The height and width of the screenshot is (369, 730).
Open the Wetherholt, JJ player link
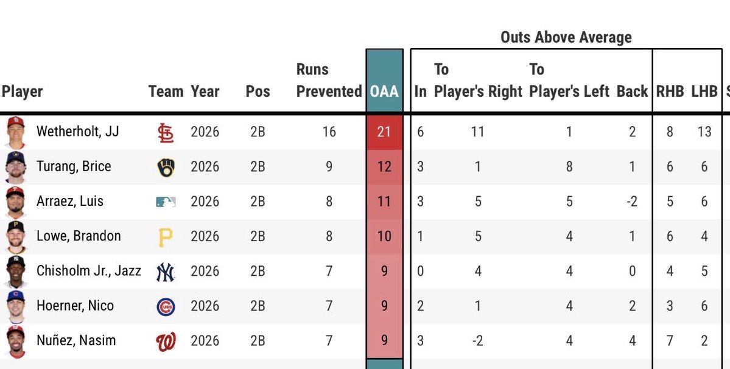click(78, 132)
